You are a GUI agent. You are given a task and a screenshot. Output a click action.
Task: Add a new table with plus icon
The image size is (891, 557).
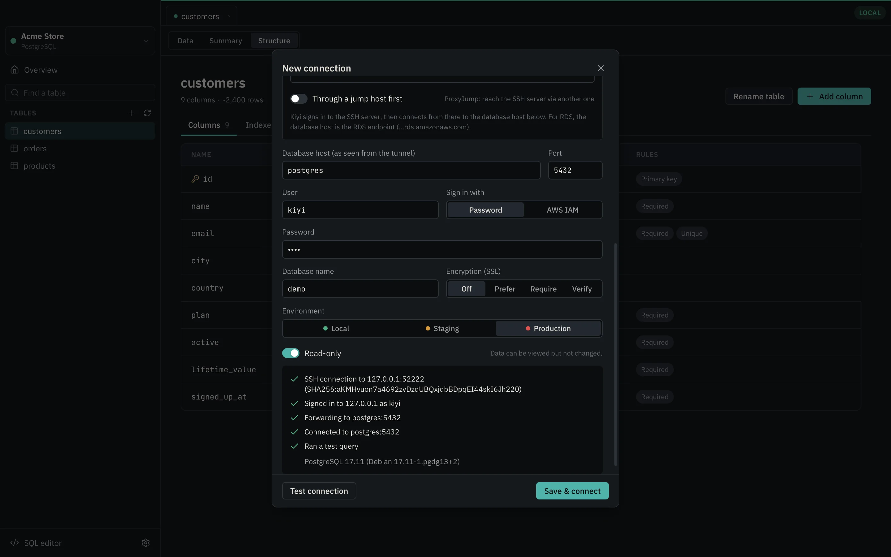pos(131,113)
